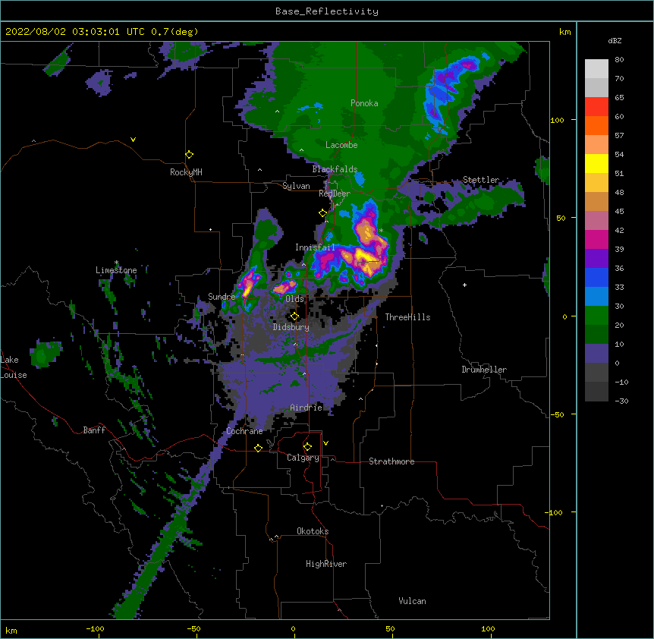
Task: Select the yellow 51-54 dBZ color swatch
Action: point(596,163)
